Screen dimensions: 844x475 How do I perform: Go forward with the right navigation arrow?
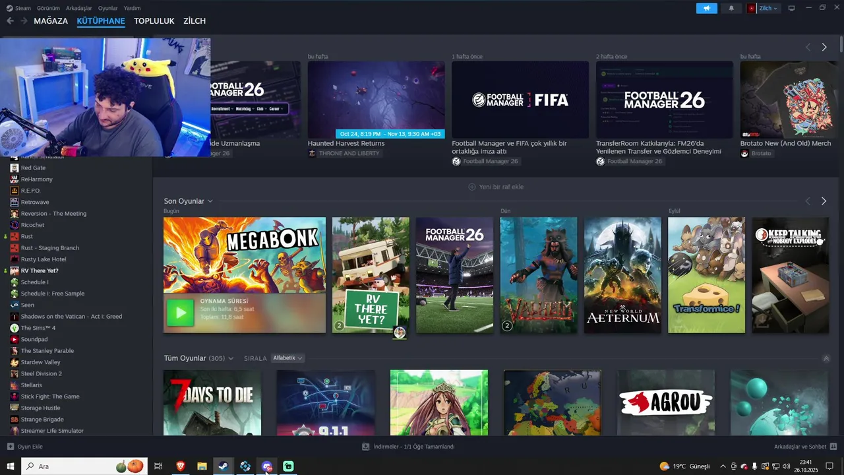(x=24, y=21)
